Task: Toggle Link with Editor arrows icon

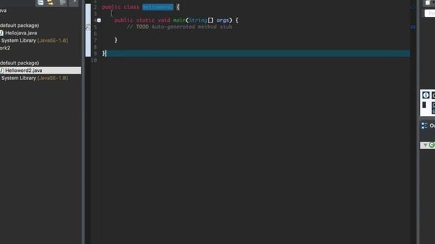Action: pyautogui.click(x=50, y=3)
